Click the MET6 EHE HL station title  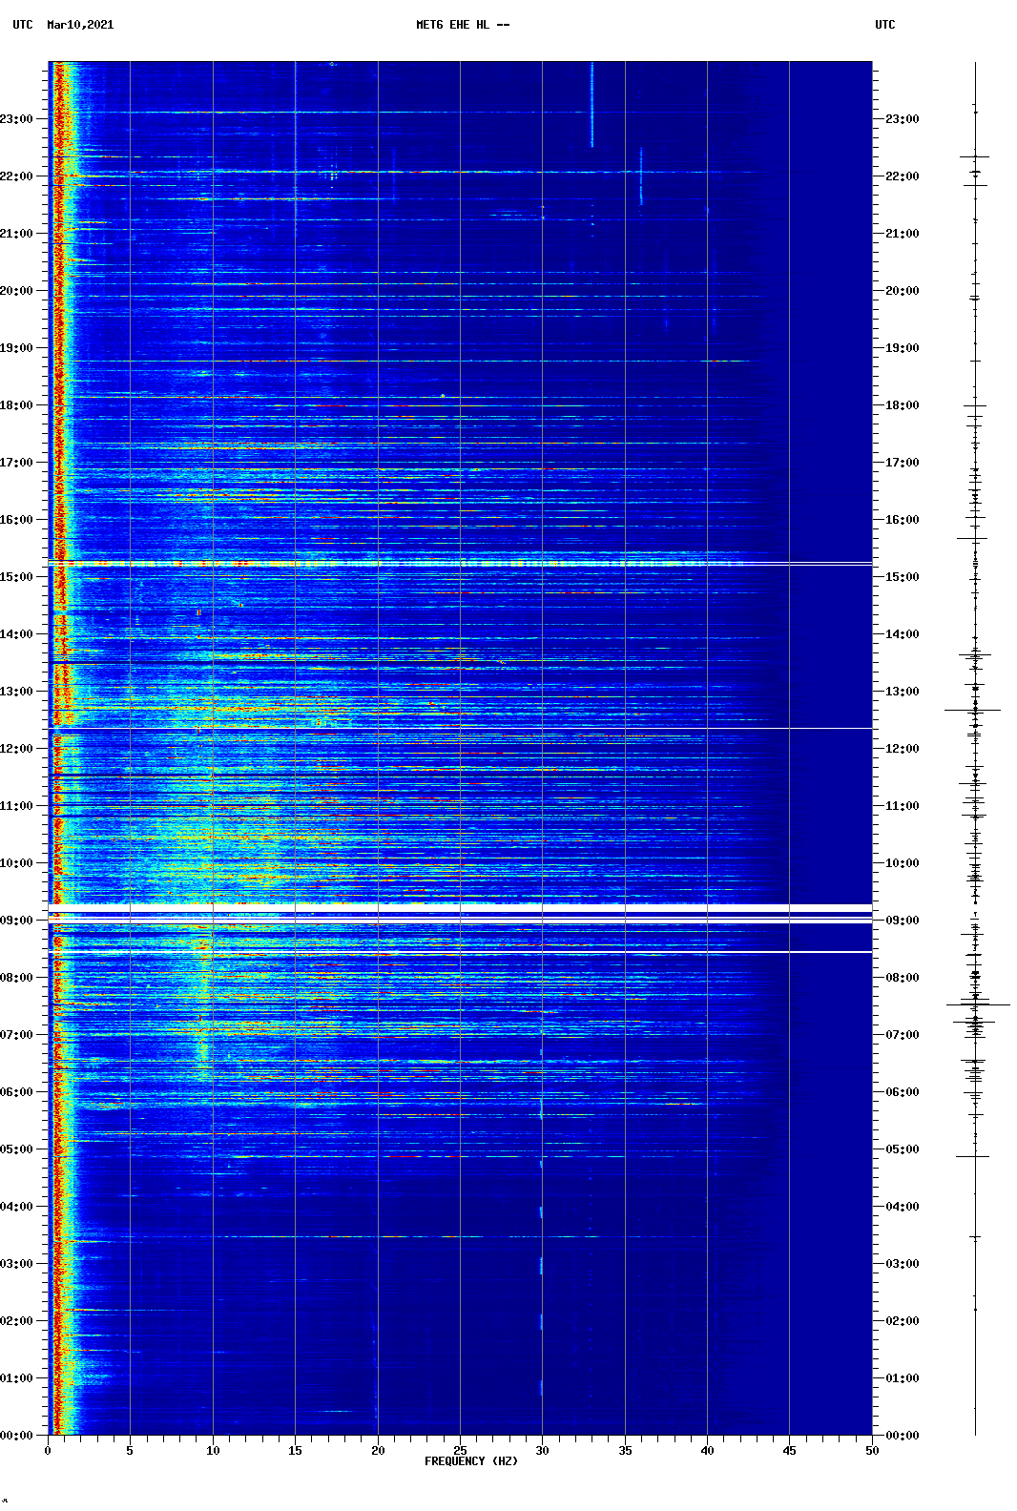tap(462, 25)
